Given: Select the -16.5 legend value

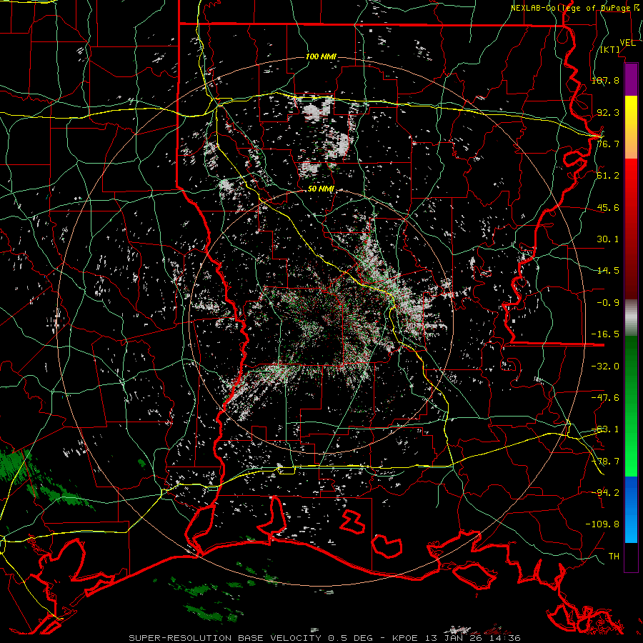Looking at the screenshot, I should click(x=605, y=334).
